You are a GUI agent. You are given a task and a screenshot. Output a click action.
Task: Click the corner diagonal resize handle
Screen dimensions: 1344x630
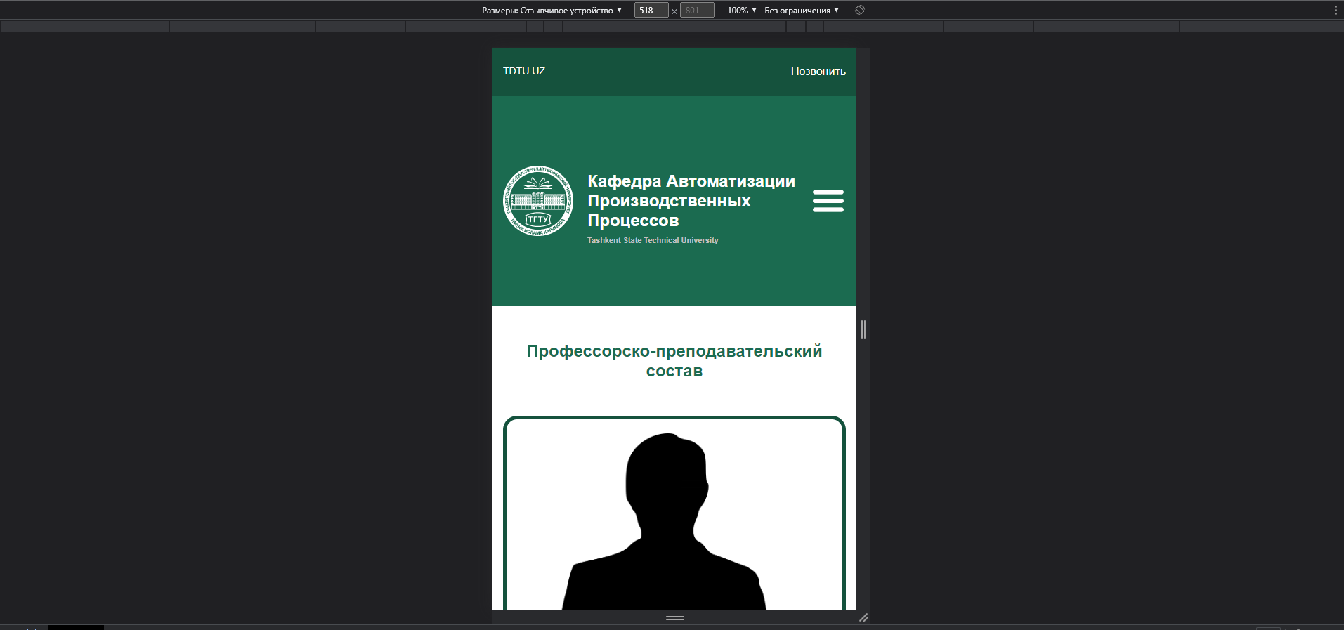pos(863,617)
